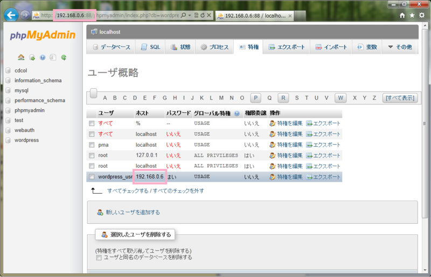Open the browser favorites star icon

[x=412, y=16]
